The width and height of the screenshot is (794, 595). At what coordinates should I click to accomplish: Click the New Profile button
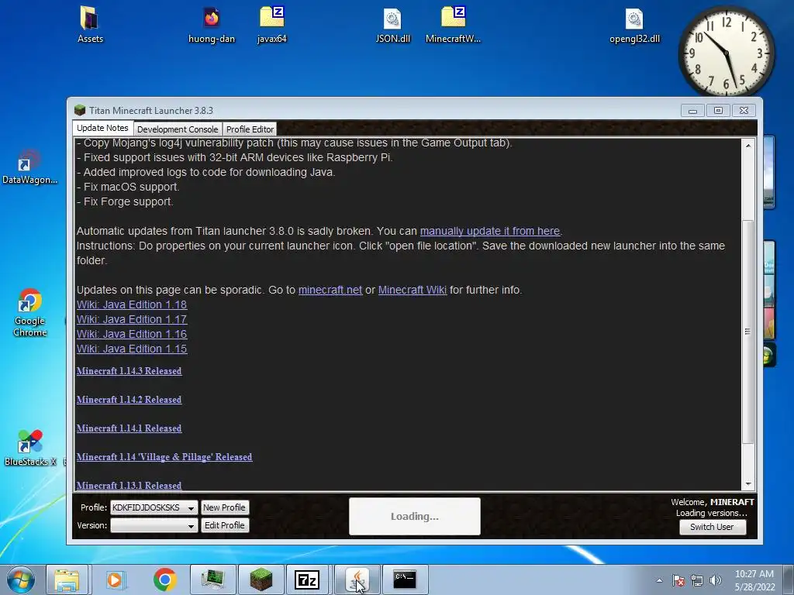tap(224, 507)
